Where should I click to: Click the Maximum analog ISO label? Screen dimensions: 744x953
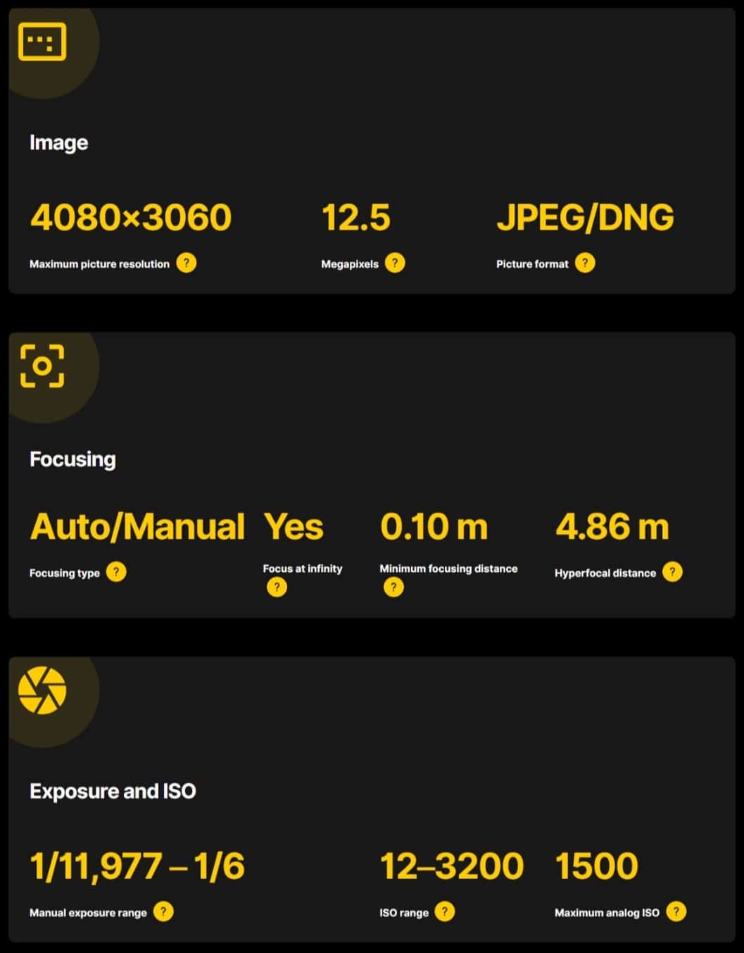click(x=607, y=913)
